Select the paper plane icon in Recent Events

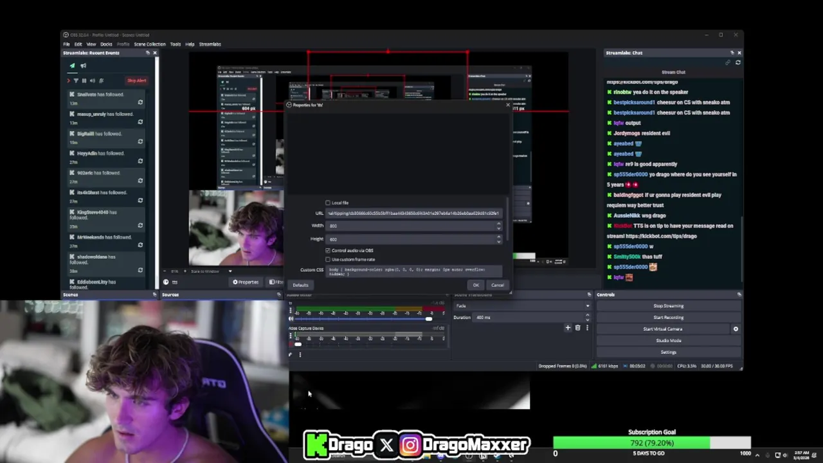click(72, 66)
